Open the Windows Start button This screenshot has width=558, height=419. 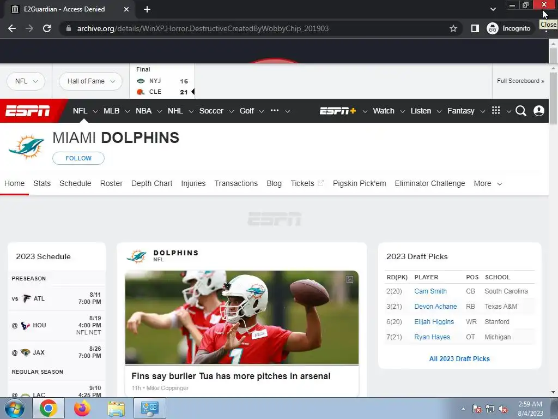[x=14, y=408]
